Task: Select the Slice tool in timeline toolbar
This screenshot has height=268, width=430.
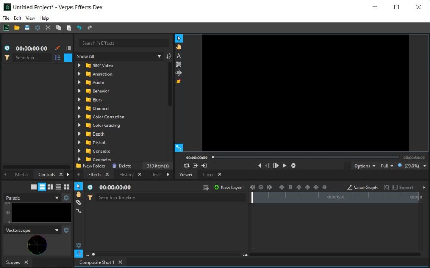Action: pyautogui.click(x=78, y=203)
